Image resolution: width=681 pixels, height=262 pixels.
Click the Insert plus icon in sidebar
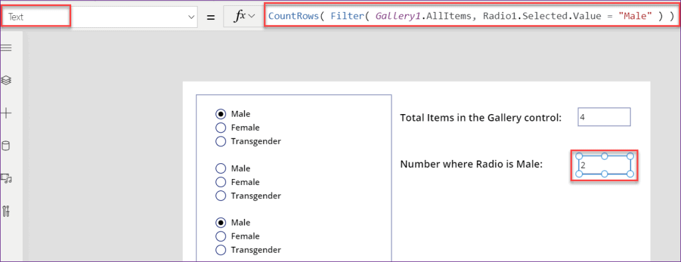pyautogui.click(x=6, y=113)
